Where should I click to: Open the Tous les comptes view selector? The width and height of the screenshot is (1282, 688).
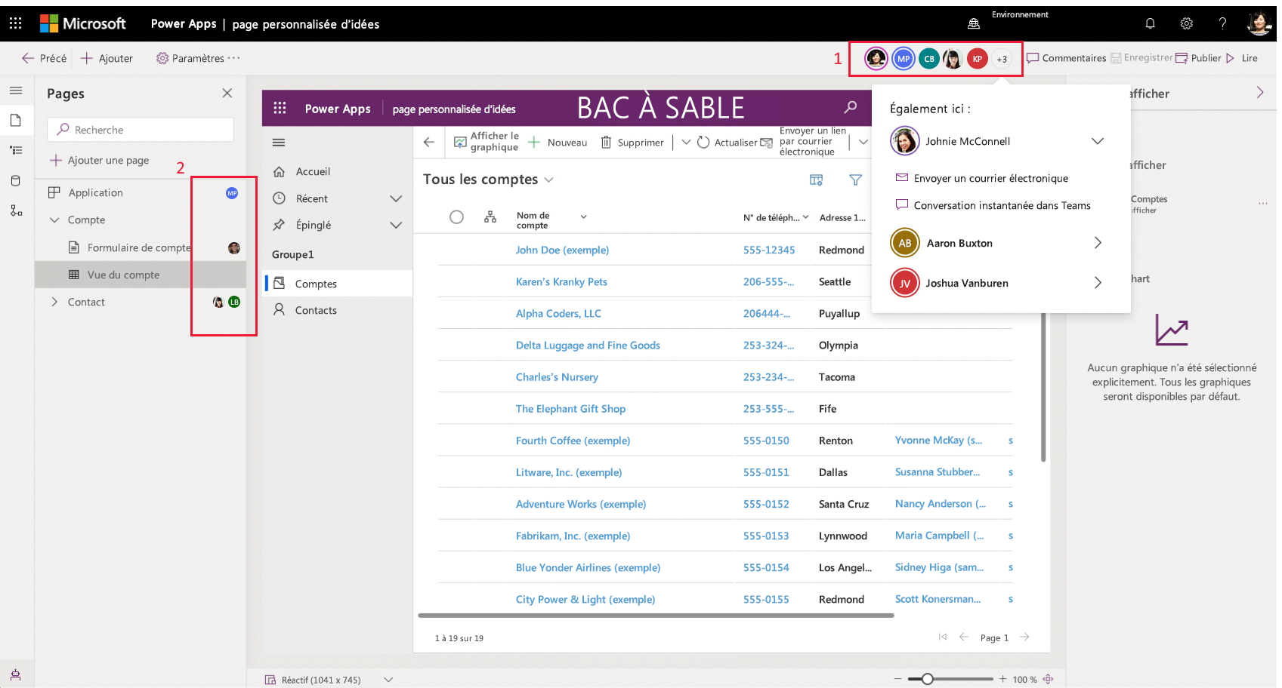(x=489, y=180)
